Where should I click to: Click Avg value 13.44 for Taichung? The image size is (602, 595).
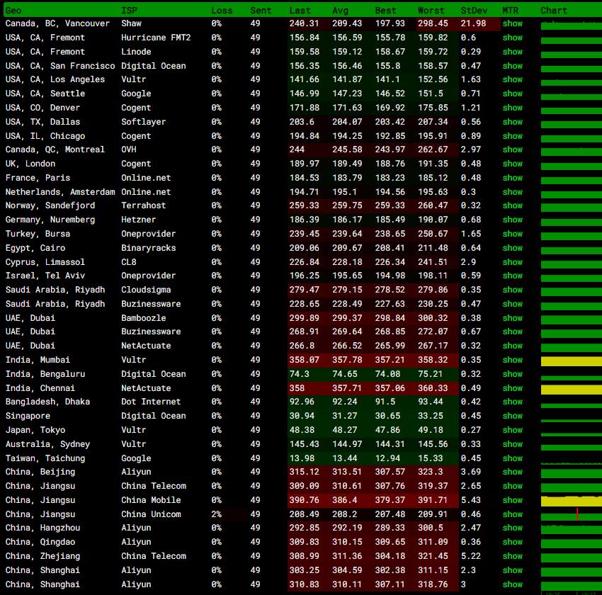[344, 458]
